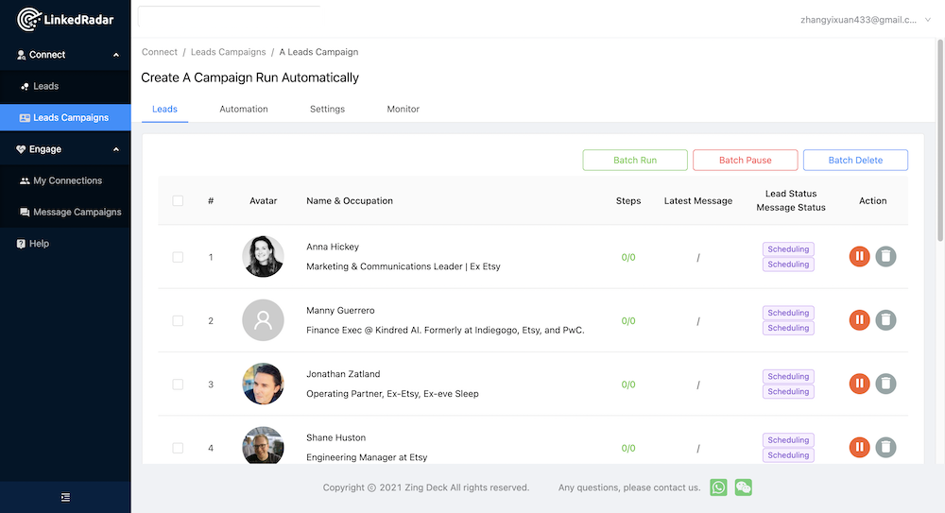Viewport: 945px width, 513px height.
Task: Open My Connections in the sidebar
Action: [x=65, y=180]
